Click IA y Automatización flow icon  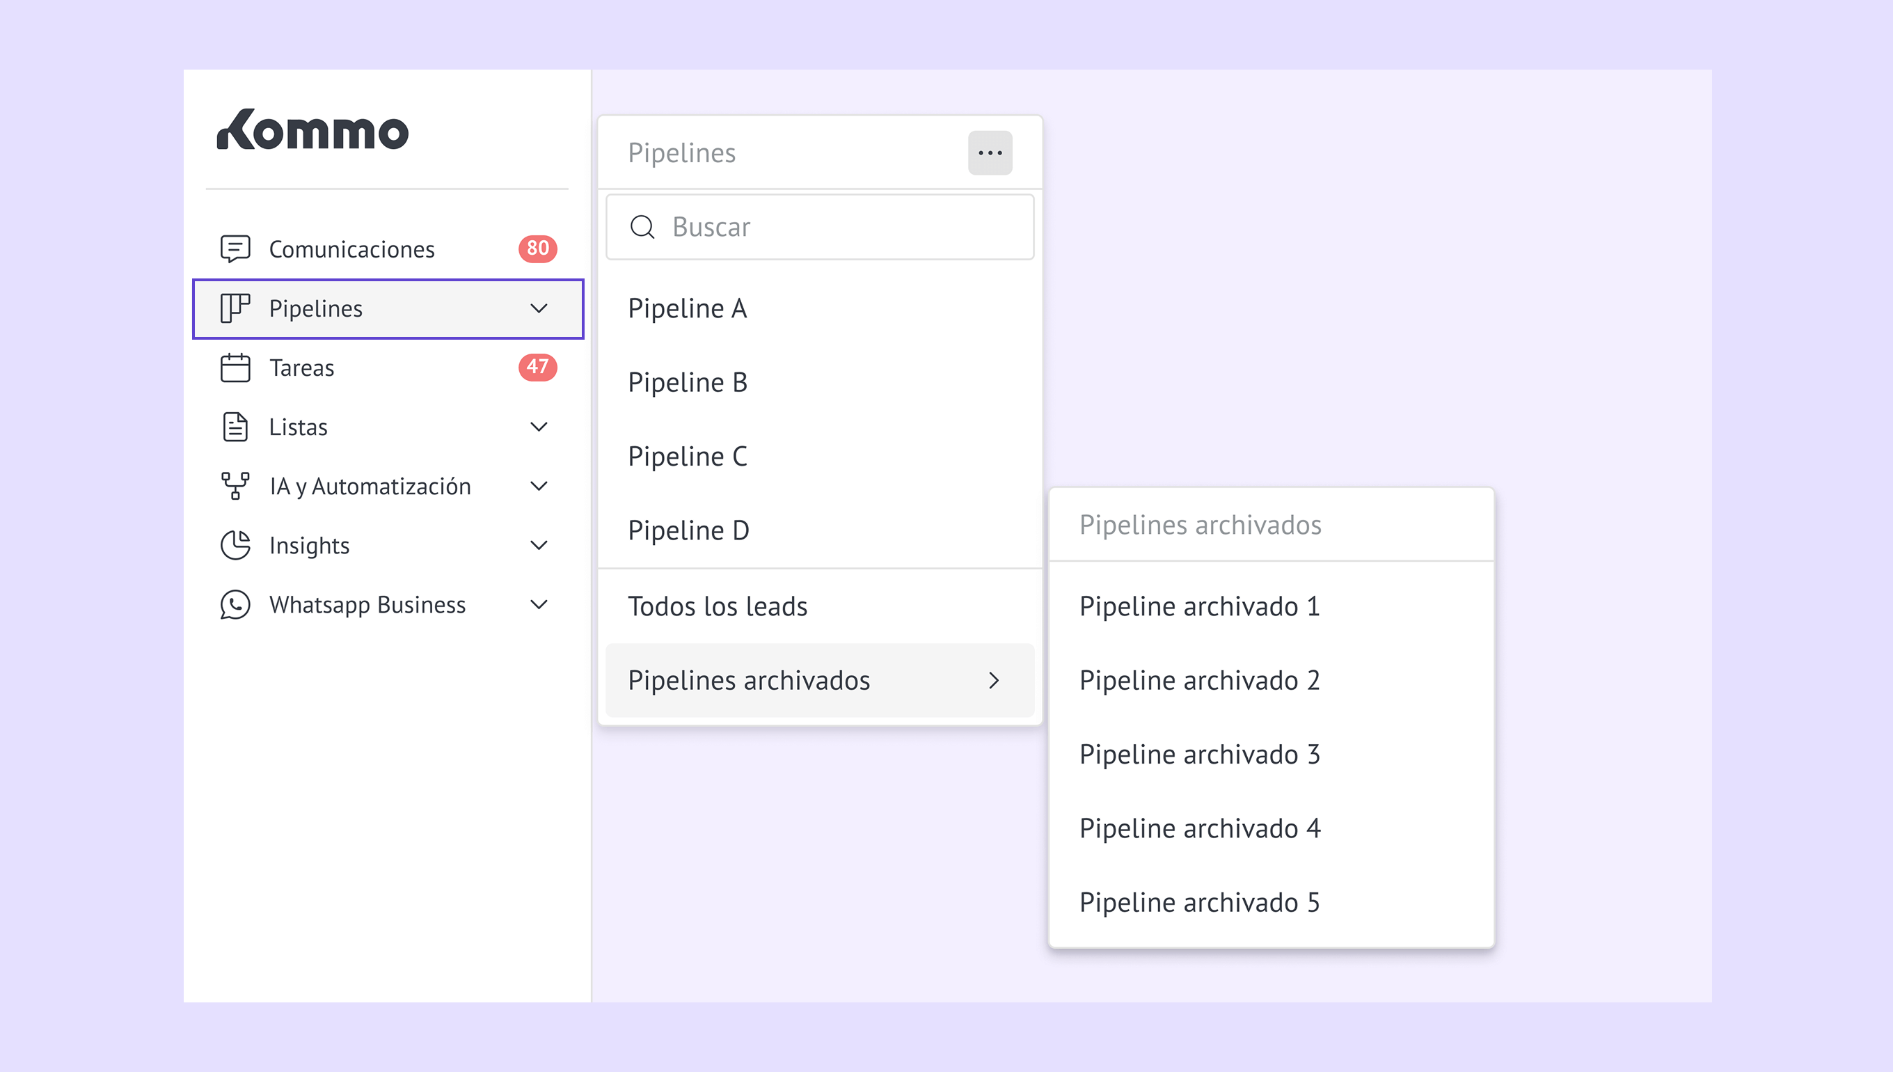(x=235, y=486)
